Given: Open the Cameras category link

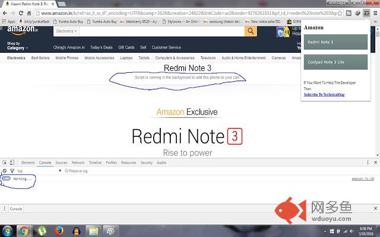Looking at the screenshot, I should pyautogui.click(x=278, y=58).
